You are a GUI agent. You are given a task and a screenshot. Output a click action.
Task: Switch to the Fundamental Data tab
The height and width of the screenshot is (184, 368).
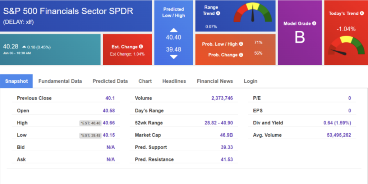60,81
